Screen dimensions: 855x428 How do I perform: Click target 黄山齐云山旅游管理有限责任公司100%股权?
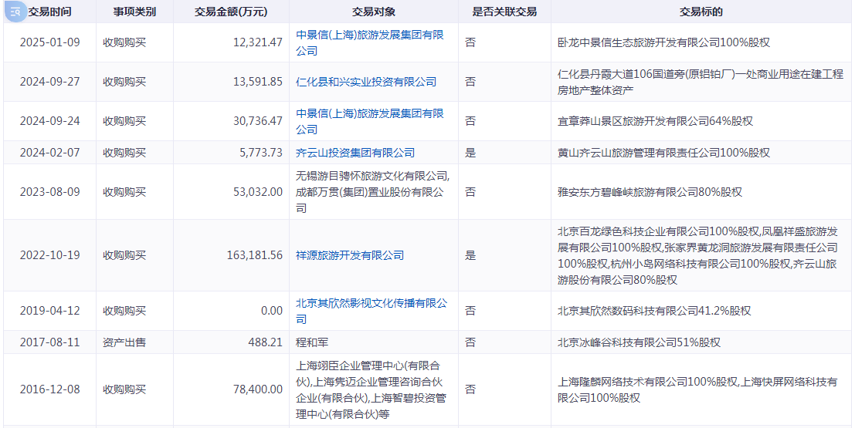(663, 153)
